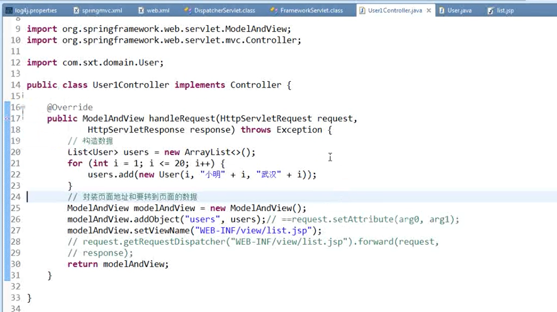Click the log4j.properties file icon
Screen dimensions: 557x312
pyautogui.click(x=9, y=10)
